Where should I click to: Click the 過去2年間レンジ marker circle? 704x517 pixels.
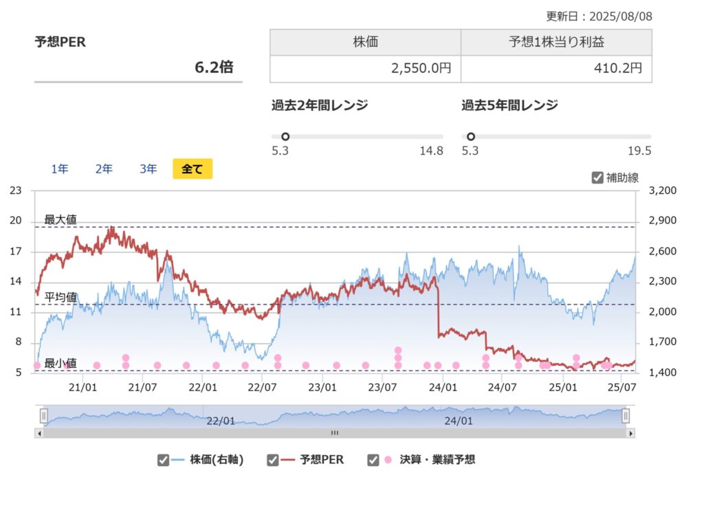coord(285,136)
